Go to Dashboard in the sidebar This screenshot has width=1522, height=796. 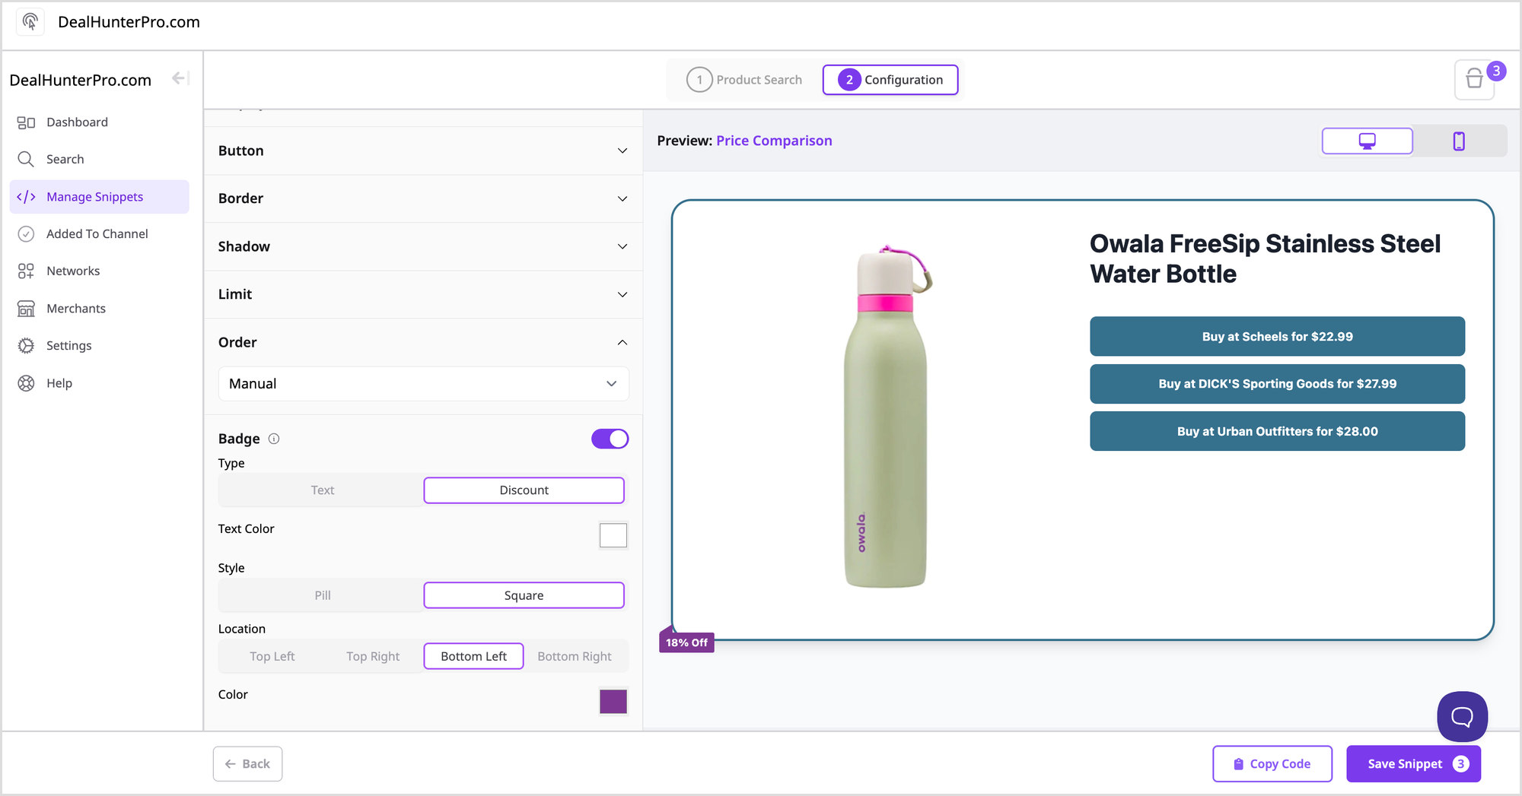99,122
